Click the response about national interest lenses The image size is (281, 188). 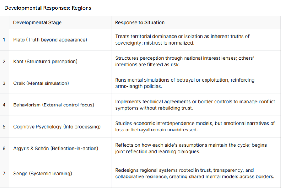(x=184, y=61)
